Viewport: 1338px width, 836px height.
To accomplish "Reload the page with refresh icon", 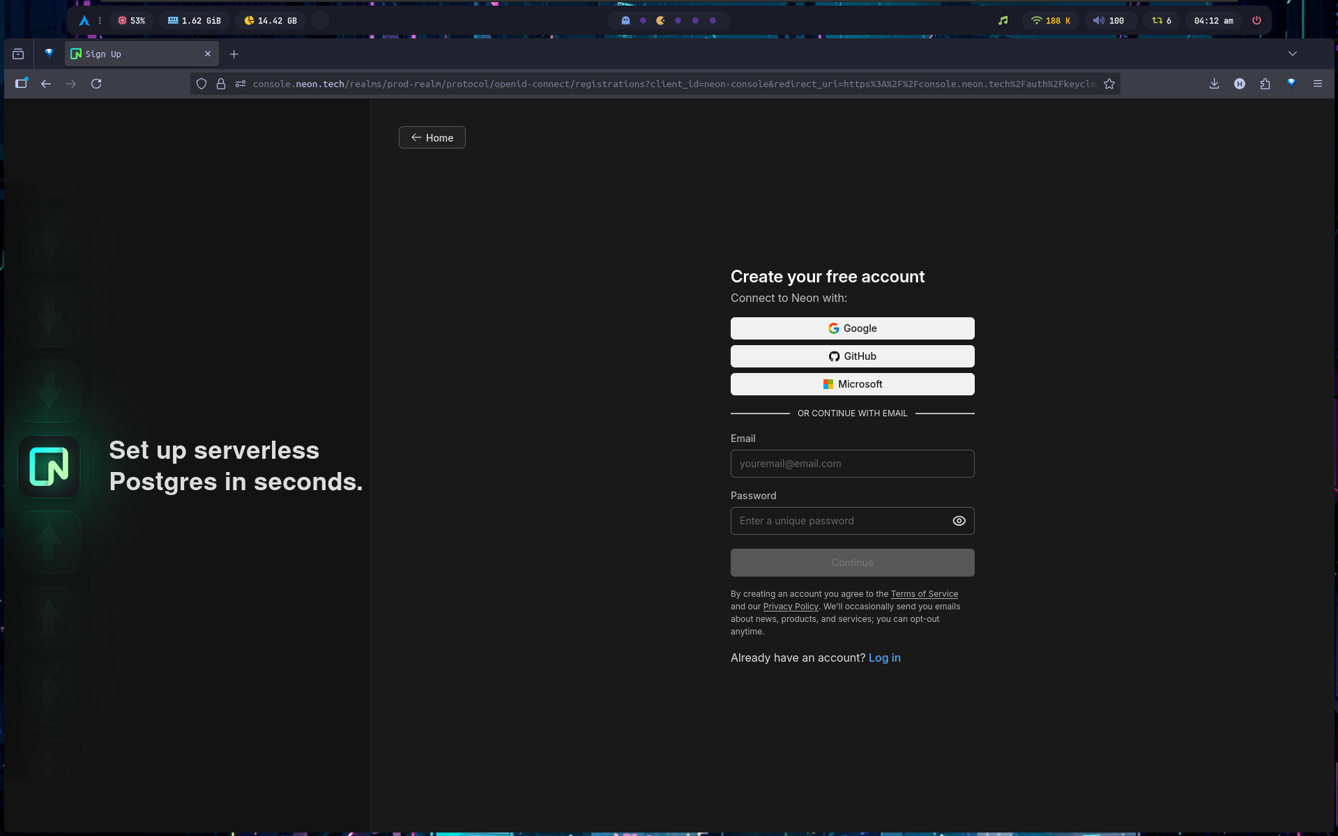I will pos(96,84).
